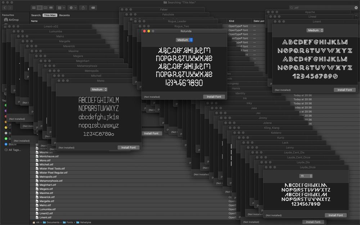Click the Share toolbar icon
This screenshot has height=225, width=360.
click(x=83, y=8)
